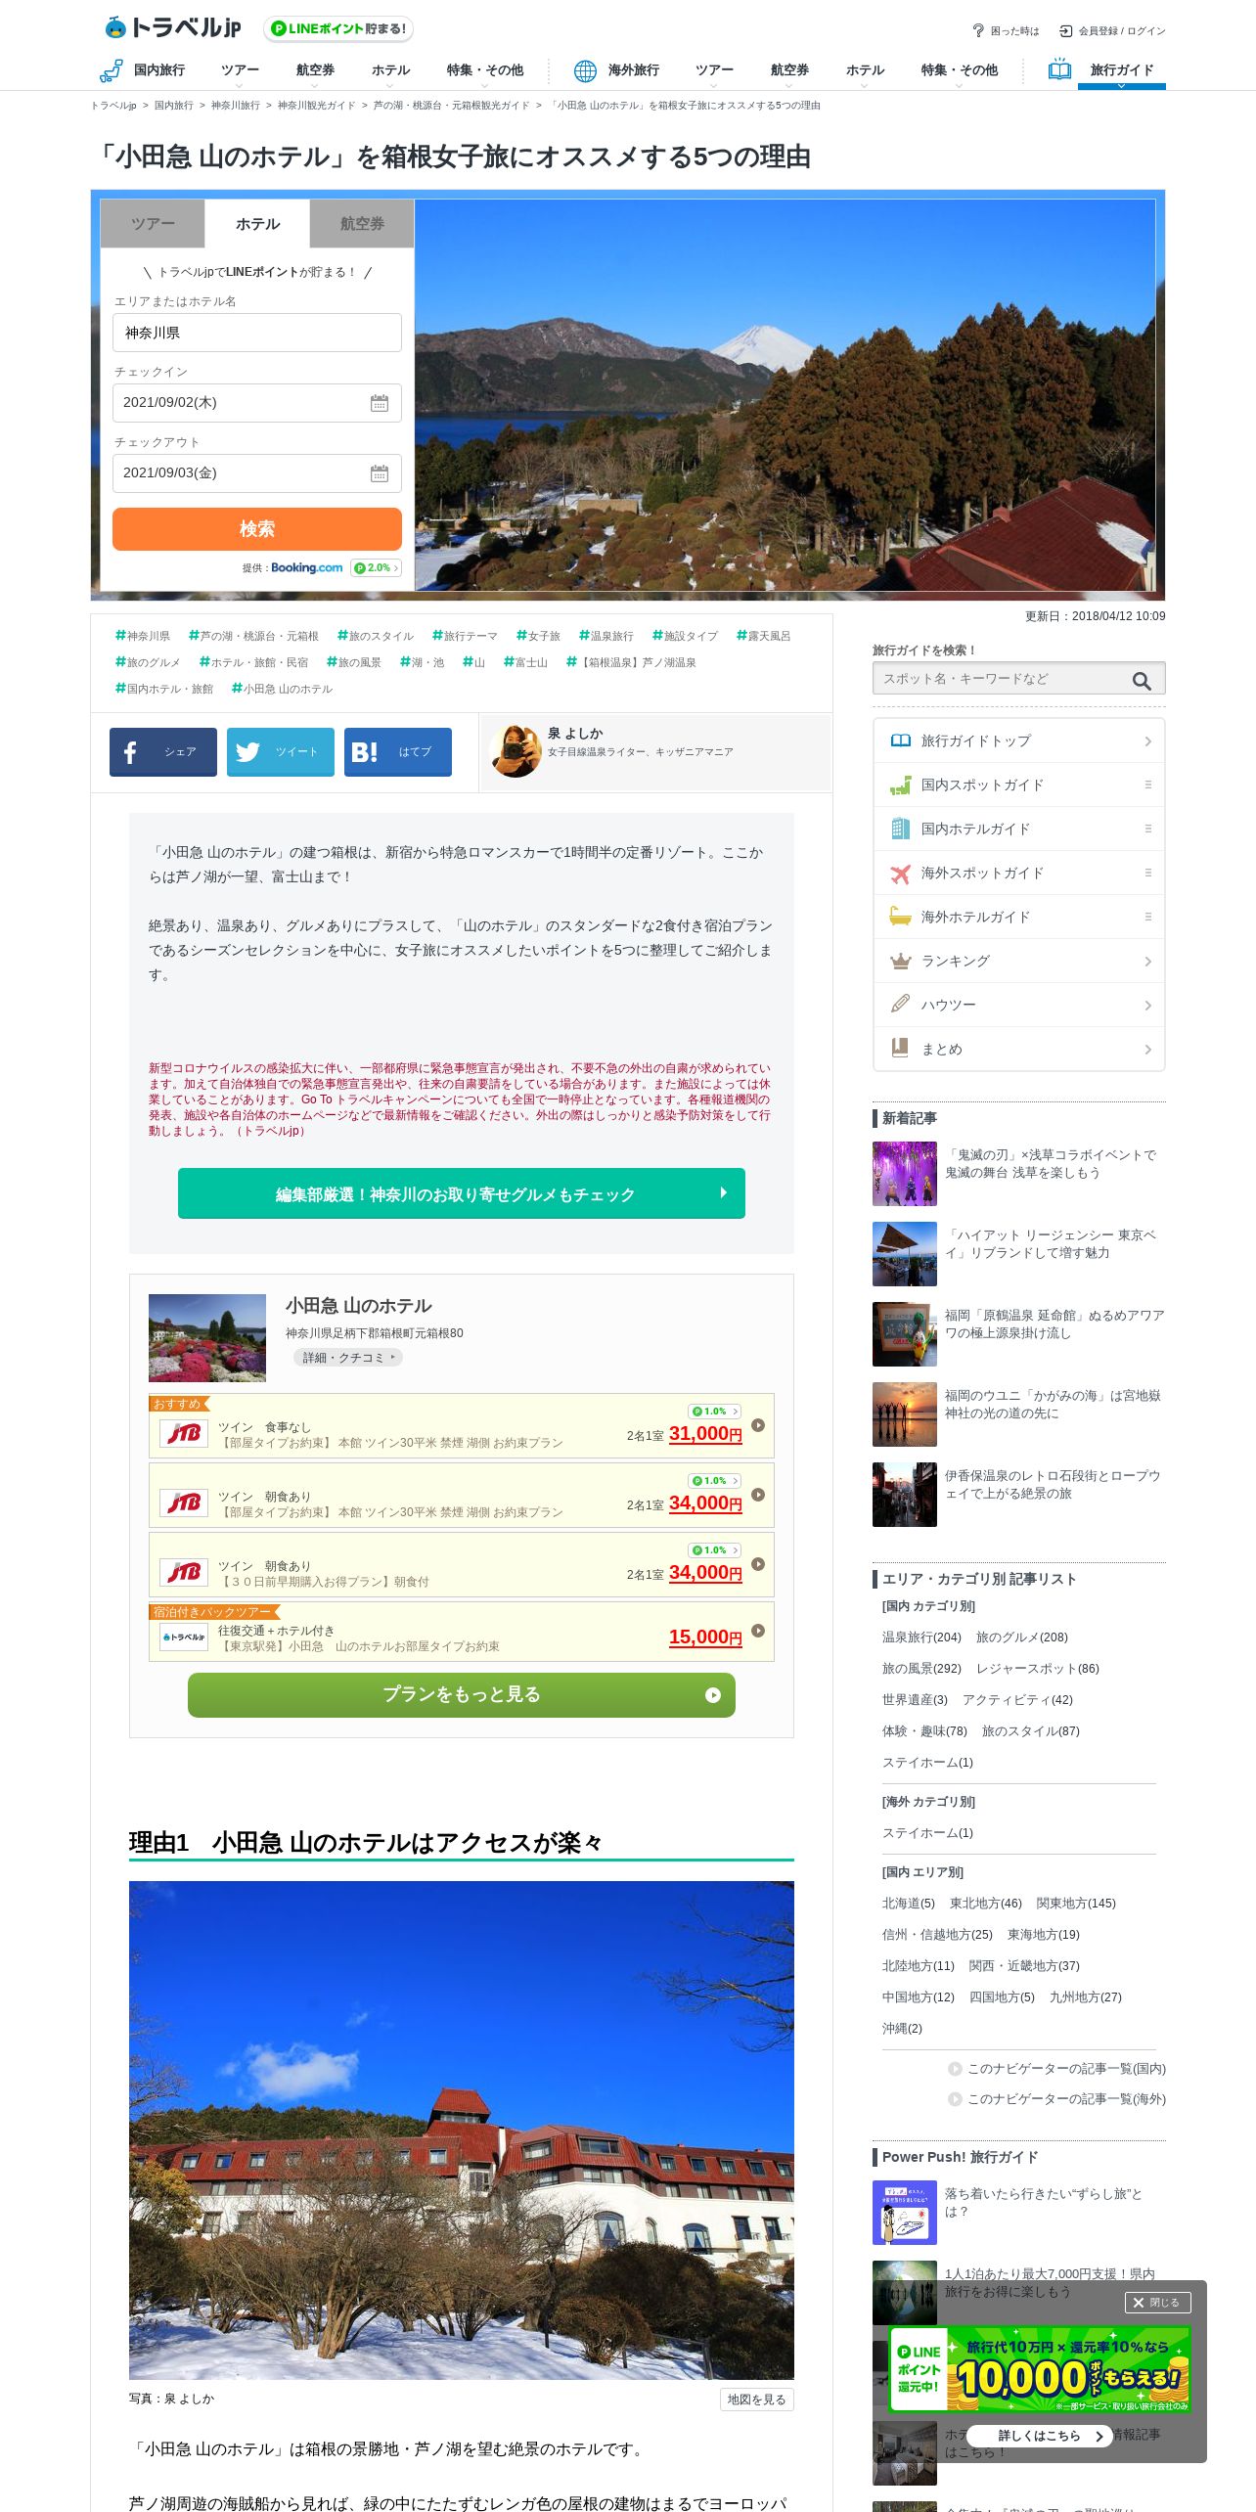Open 小田急 山のホテル thumbnail image

207,1338
